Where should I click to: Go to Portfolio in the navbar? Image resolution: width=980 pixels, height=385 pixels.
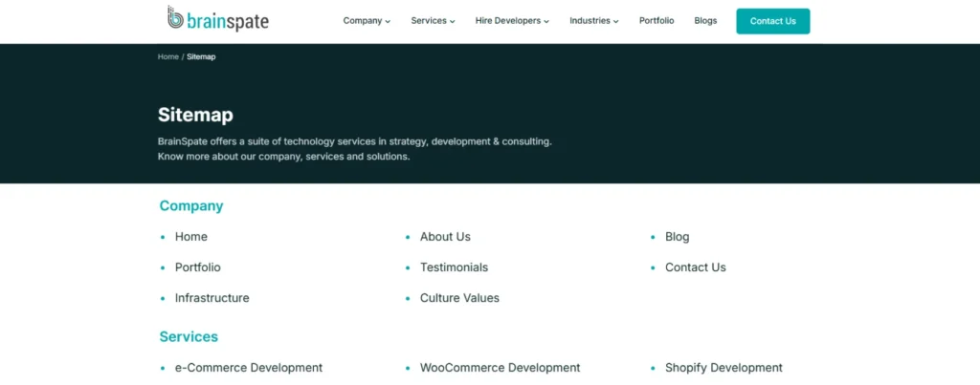657,21
